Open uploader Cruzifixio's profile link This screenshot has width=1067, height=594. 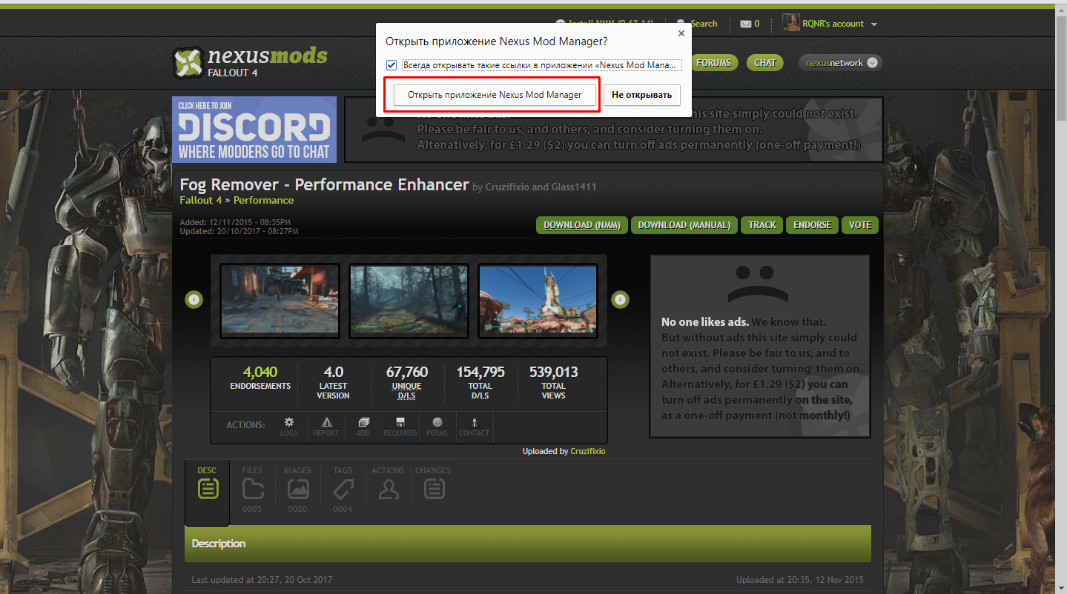pyautogui.click(x=588, y=451)
